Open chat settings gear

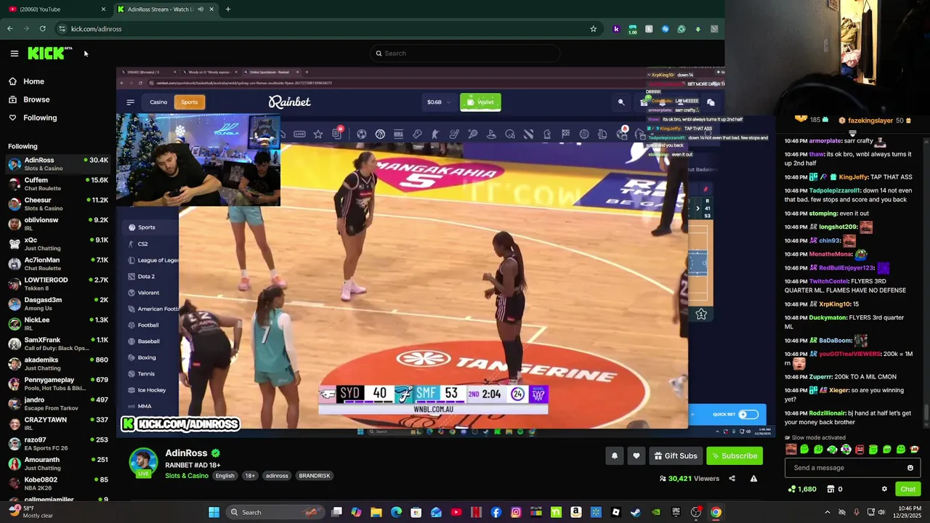pos(884,489)
